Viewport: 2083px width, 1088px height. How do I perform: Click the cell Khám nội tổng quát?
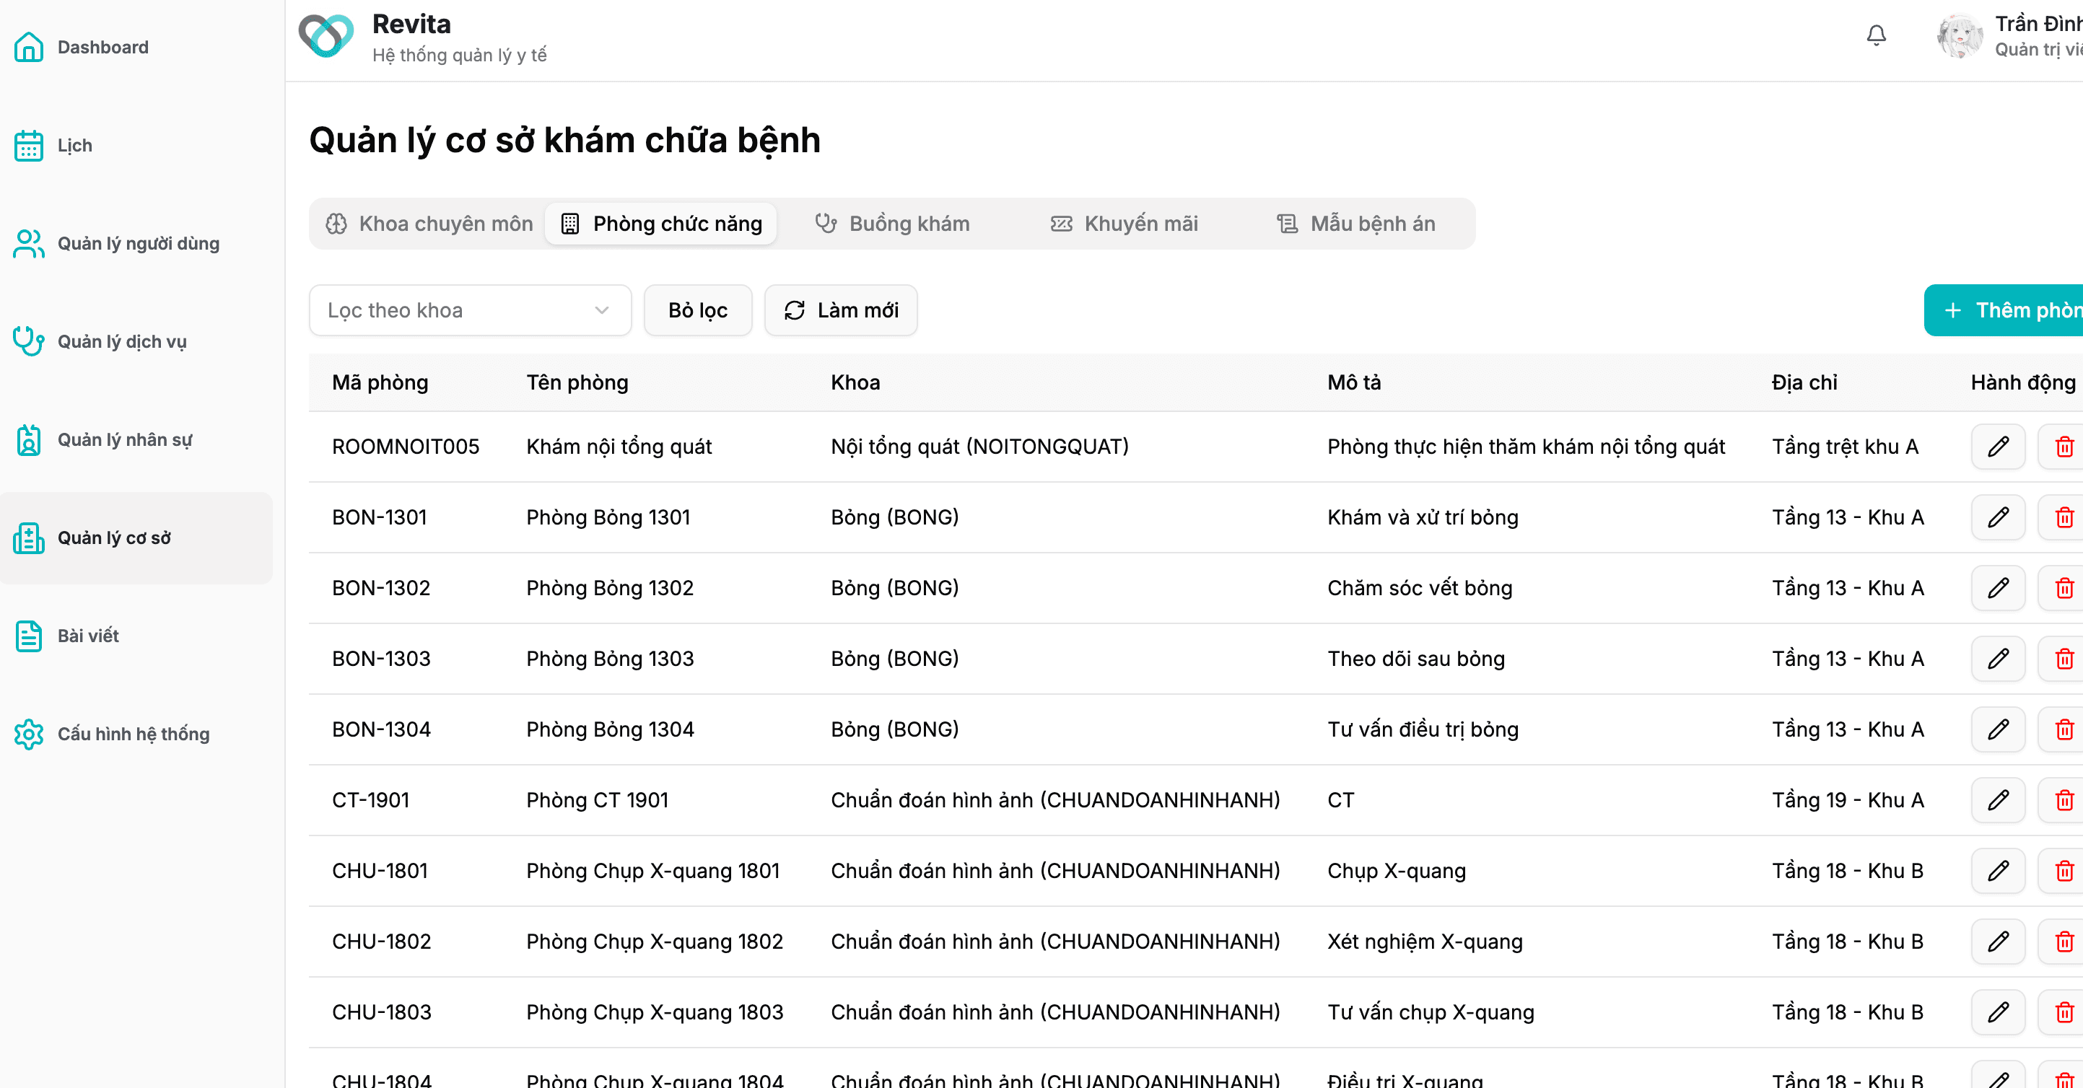pos(619,446)
